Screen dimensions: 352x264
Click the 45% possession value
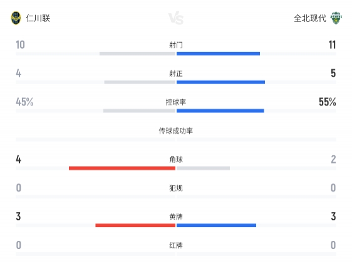(x=24, y=102)
